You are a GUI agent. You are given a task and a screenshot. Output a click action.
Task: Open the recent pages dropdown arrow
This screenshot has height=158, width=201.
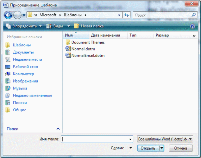point(24,15)
